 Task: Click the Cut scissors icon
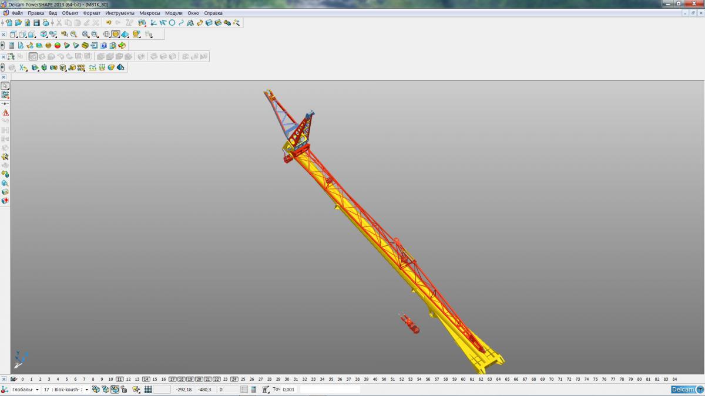59,22
